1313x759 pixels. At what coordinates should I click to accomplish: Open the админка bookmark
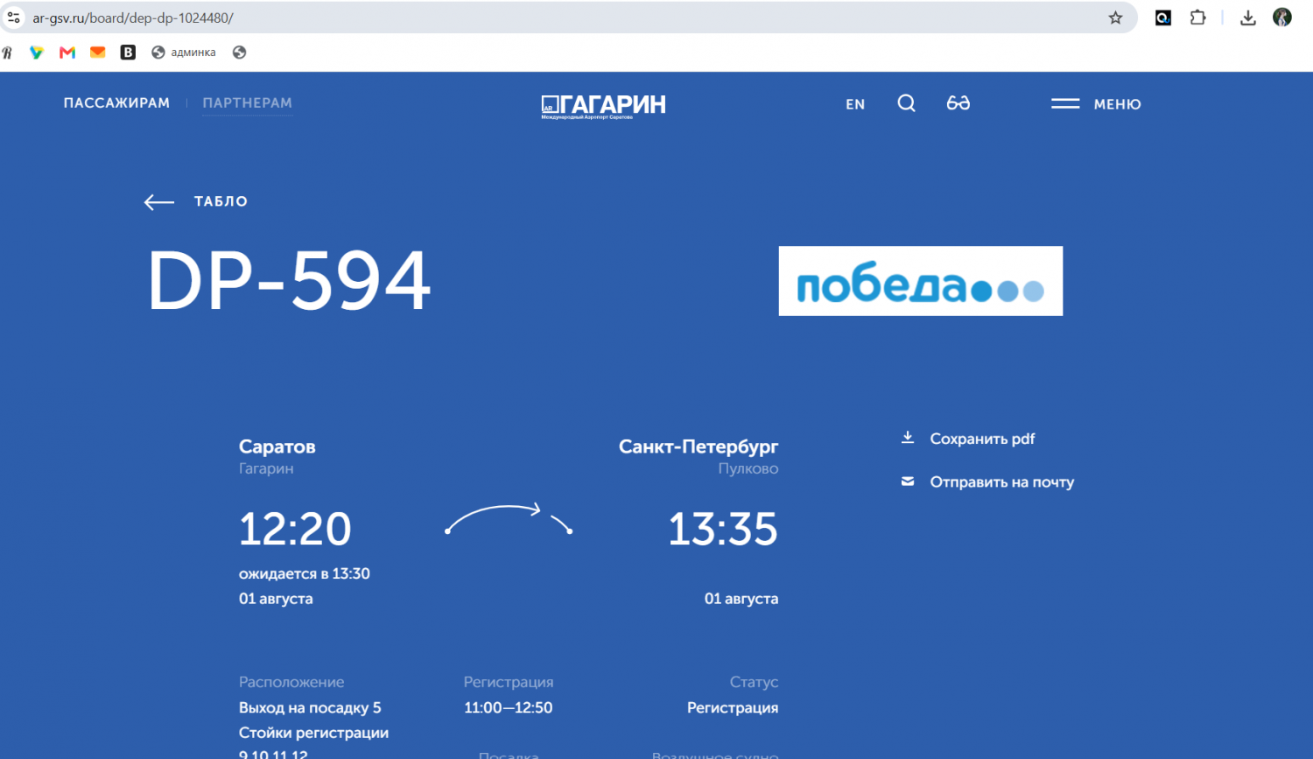click(184, 53)
